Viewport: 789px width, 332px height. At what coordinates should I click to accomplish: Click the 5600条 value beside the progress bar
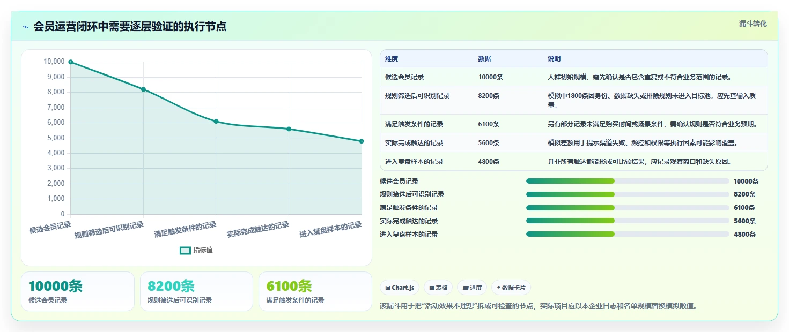tap(744, 221)
